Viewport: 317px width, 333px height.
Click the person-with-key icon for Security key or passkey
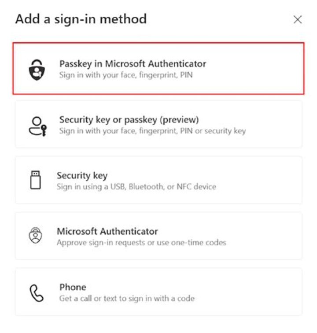(37, 125)
